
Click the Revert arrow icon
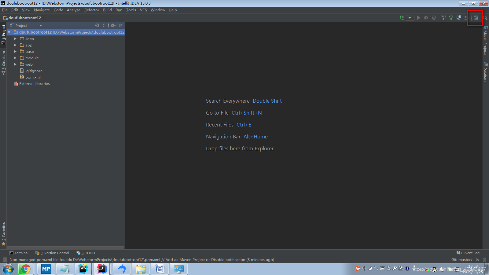pos(466,18)
